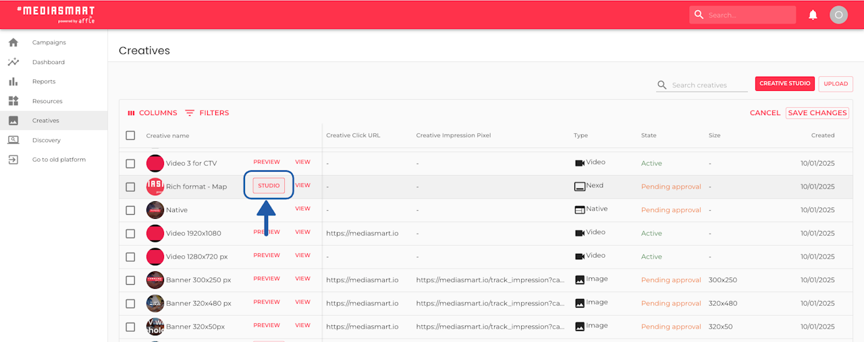Check the Native row checkbox

pos(130,210)
